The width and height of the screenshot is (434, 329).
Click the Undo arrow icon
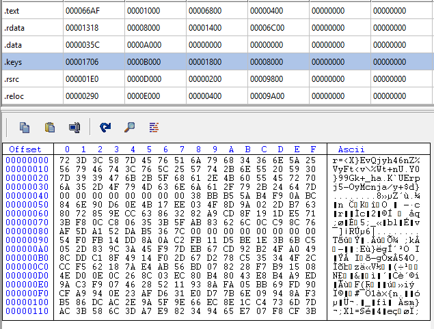(105, 127)
